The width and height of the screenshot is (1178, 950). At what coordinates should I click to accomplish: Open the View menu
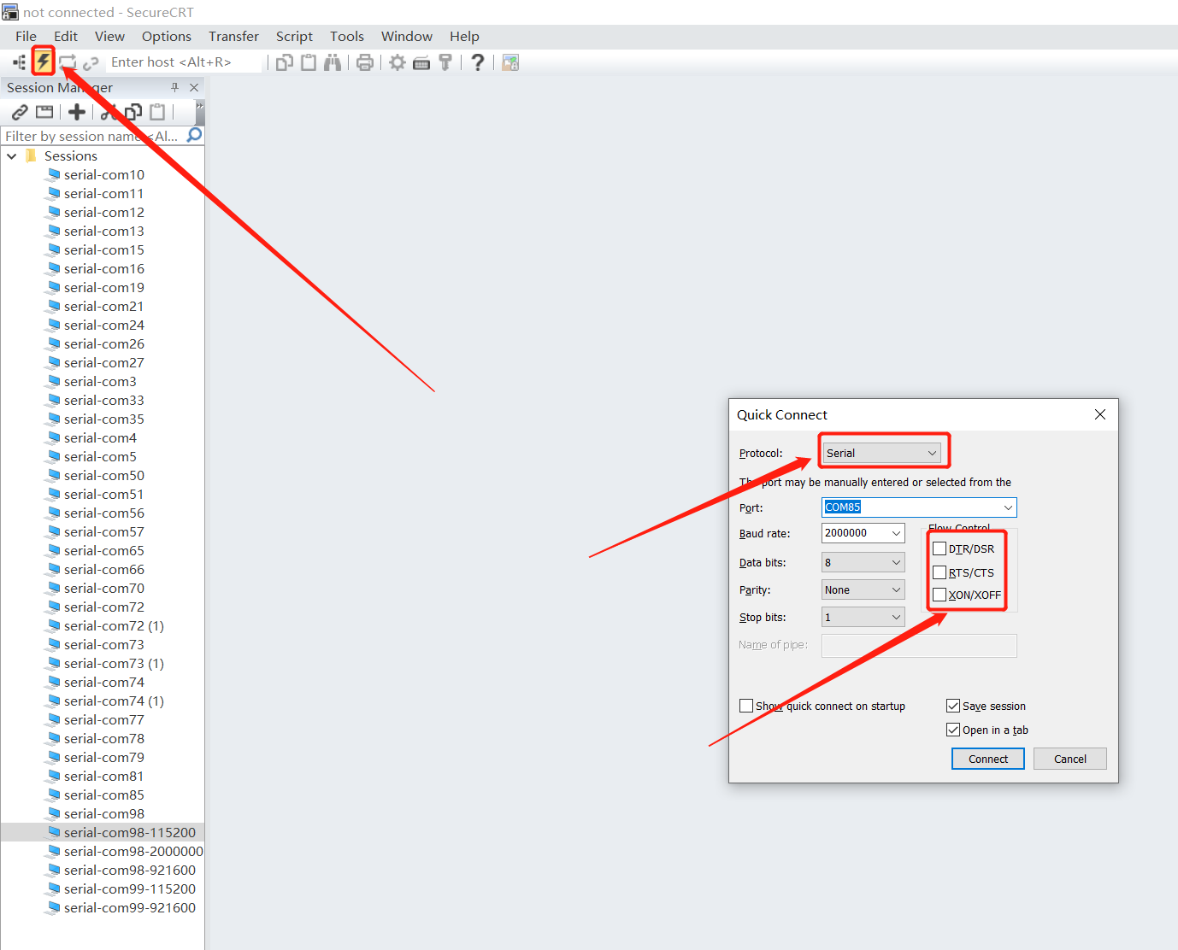(109, 36)
